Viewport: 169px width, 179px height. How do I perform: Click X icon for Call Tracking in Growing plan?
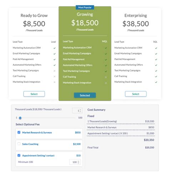[x=106, y=77]
